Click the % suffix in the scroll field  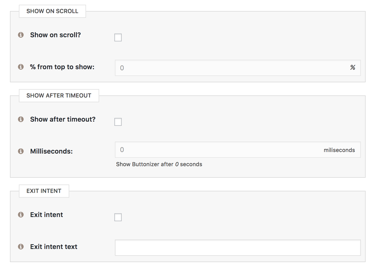pos(352,68)
